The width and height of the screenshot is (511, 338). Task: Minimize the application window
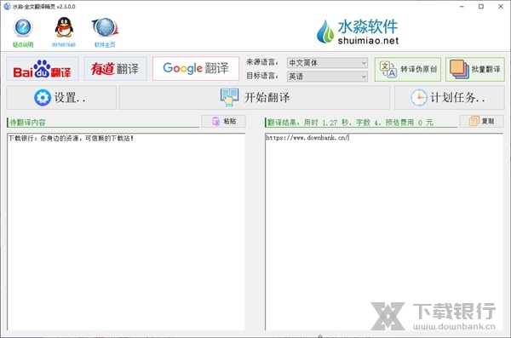click(462, 7)
